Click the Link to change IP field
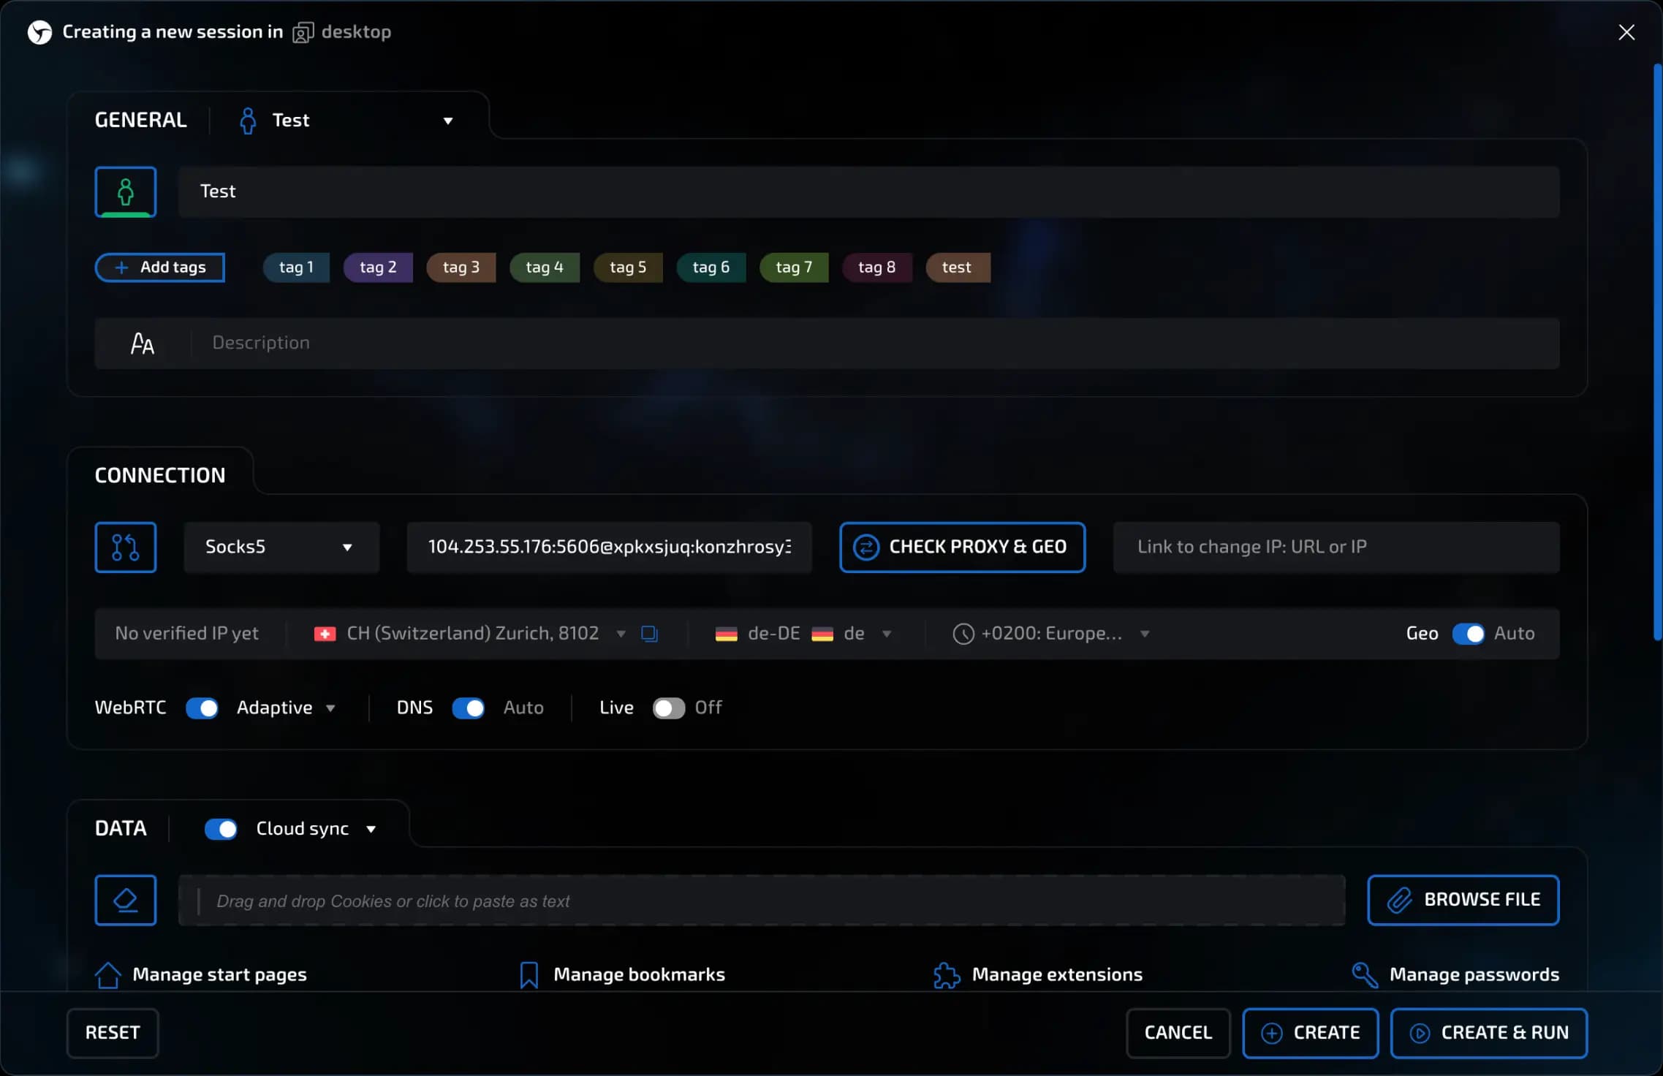This screenshot has height=1076, width=1663. point(1335,547)
